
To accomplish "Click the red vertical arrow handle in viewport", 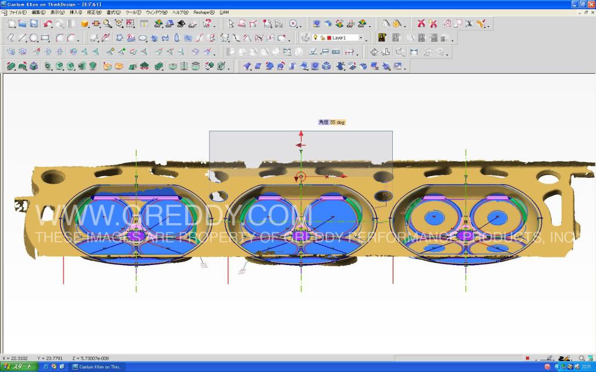I will pyautogui.click(x=301, y=137).
